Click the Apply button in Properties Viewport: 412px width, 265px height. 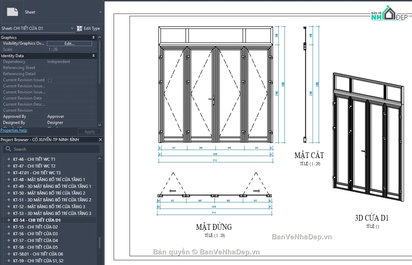tap(90, 132)
